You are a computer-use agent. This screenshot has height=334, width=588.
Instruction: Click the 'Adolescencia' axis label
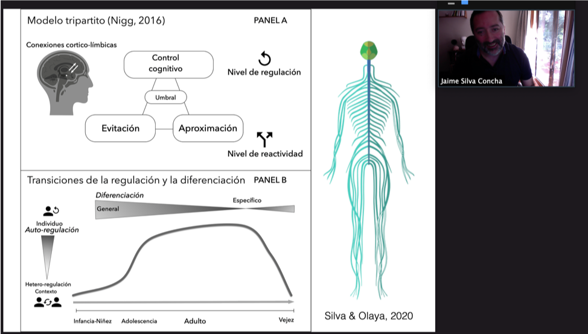click(139, 321)
